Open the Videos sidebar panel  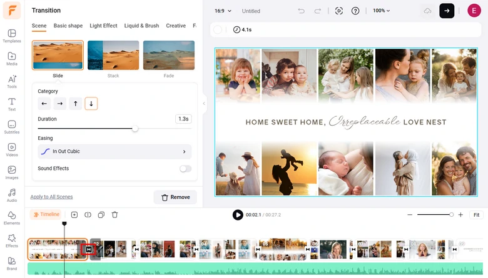[12, 150]
